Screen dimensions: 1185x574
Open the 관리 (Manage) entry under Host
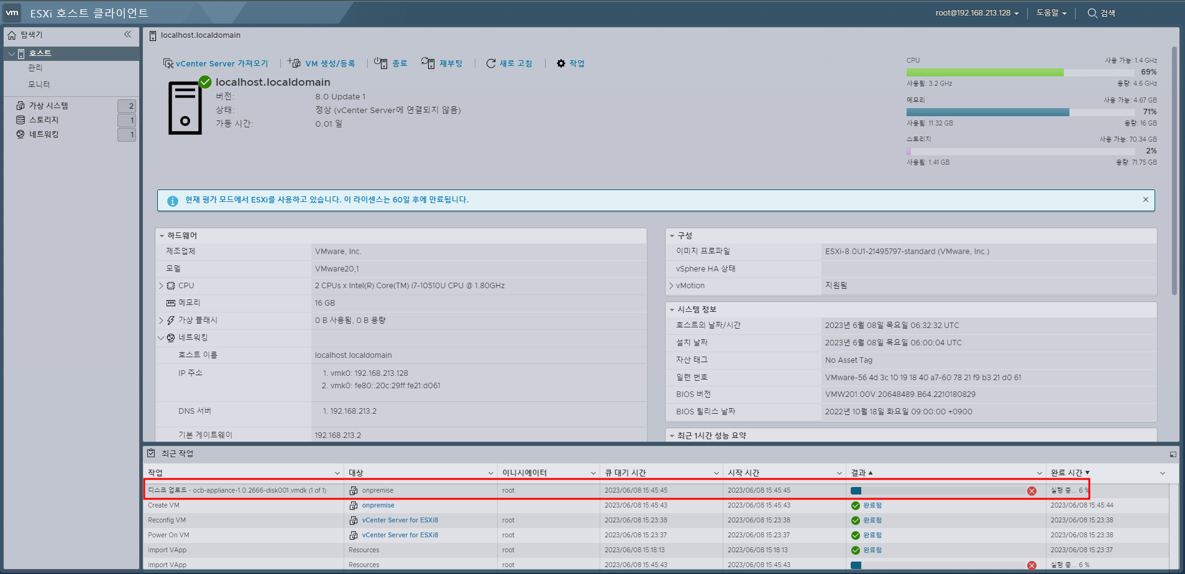[x=35, y=68]
